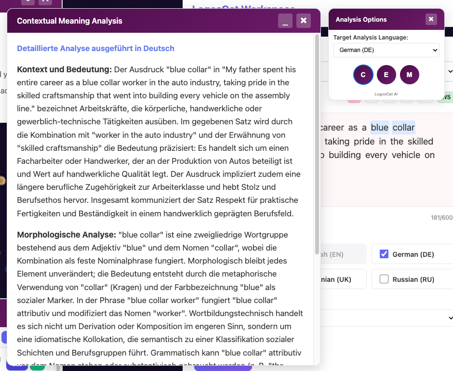Uncheck the German (DE) checkbox
Screen dimensions: 453x371
[x=384, y=254]
